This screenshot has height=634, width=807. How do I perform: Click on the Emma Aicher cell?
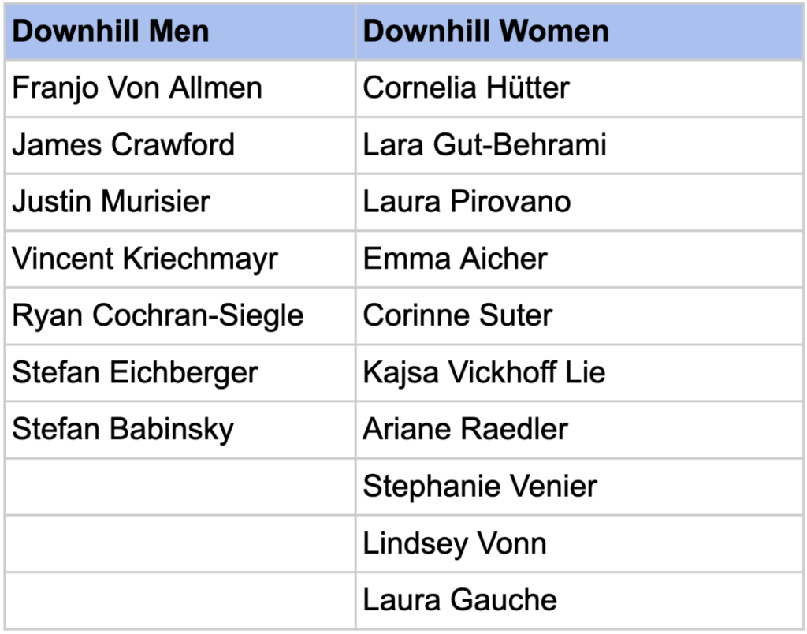click(455, 259)
